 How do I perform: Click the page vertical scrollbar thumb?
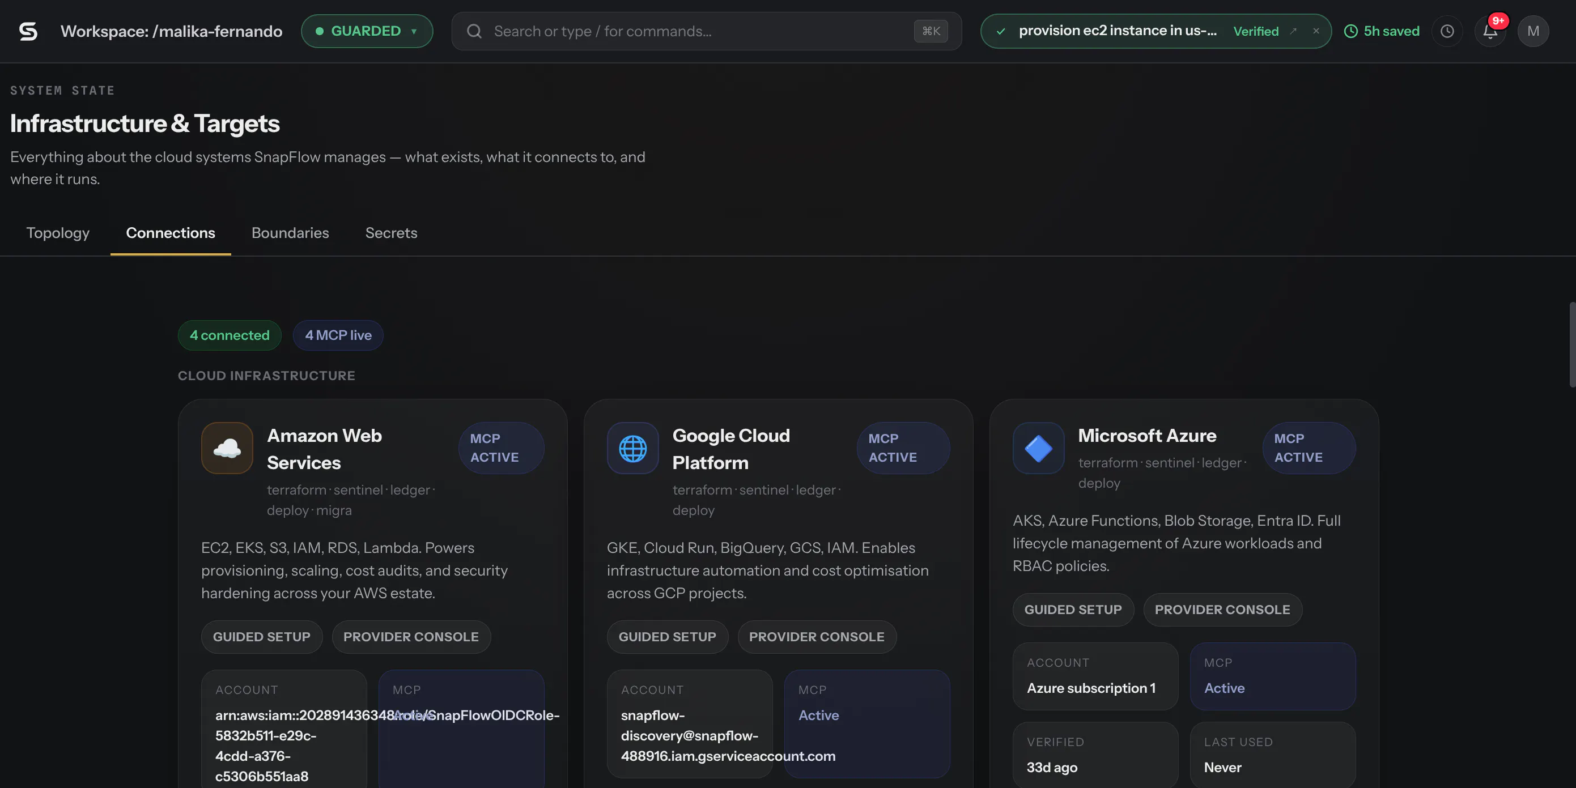pos(1573,344)
